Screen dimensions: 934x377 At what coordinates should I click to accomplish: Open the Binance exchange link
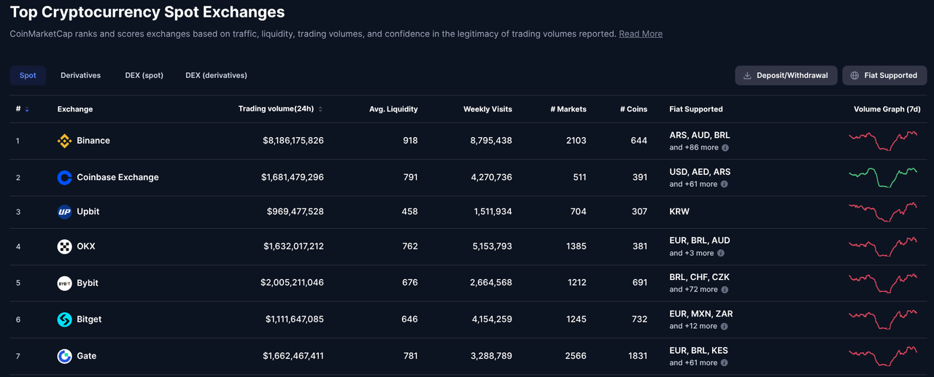(93, 141)
